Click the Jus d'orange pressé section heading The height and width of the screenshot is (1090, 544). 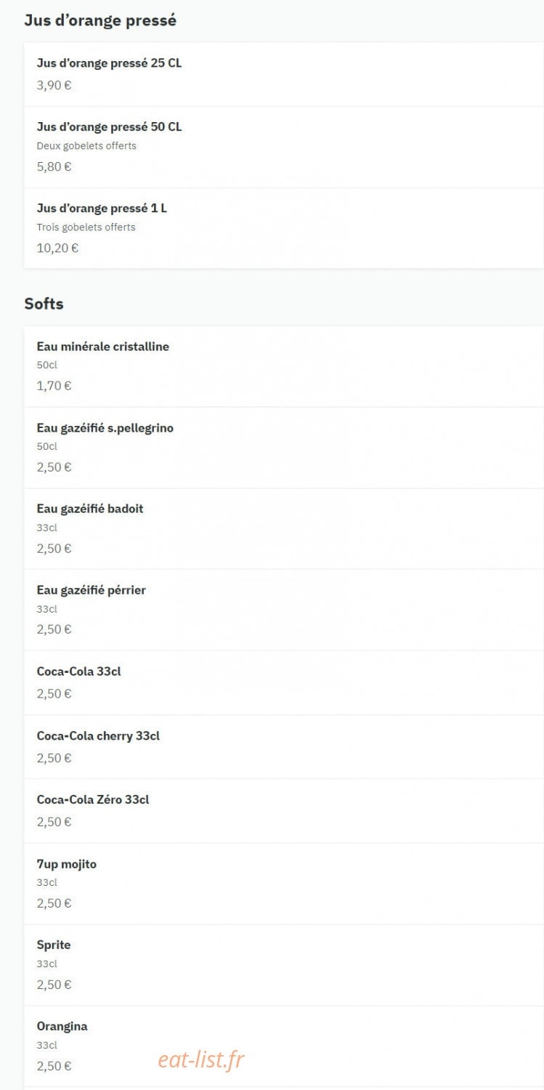(100, 20)
